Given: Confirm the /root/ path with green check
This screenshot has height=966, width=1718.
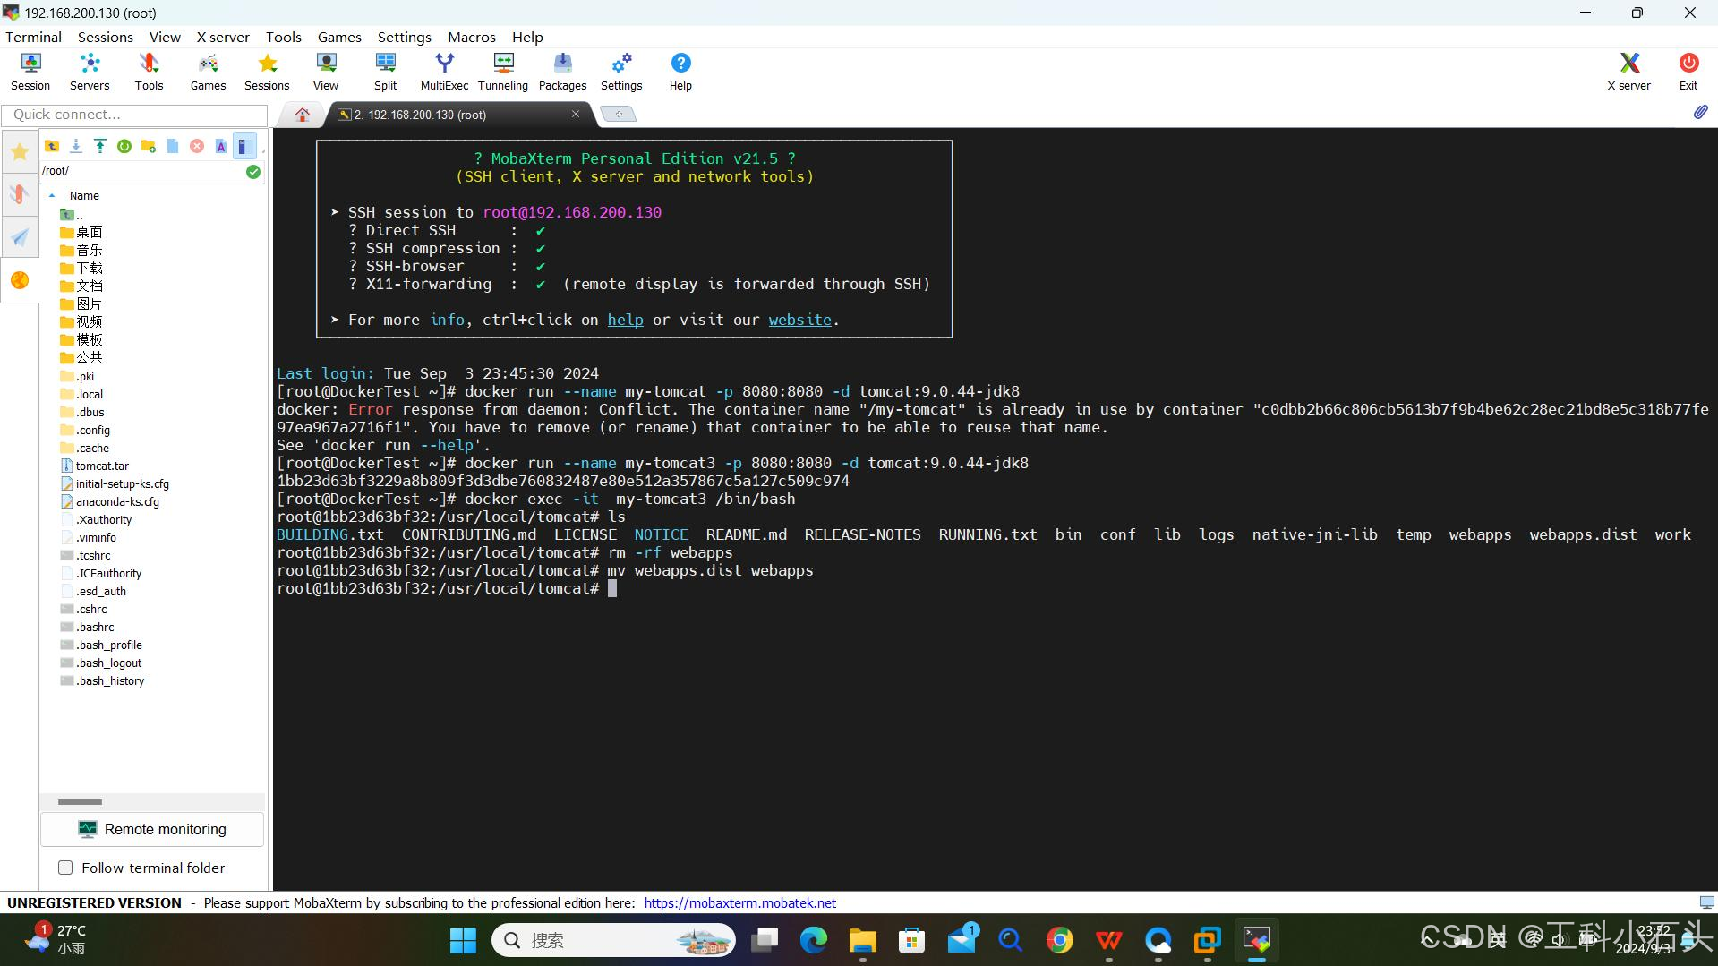Looking at the screenshot, I should click(253, 171).
